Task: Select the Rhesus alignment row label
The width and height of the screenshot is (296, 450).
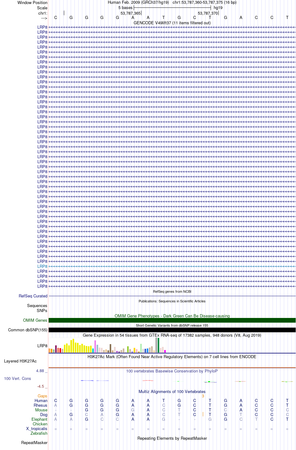Action: [x=41, y=405]
